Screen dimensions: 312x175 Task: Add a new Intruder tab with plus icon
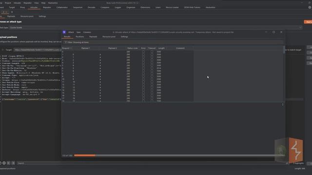click(12, 12)
